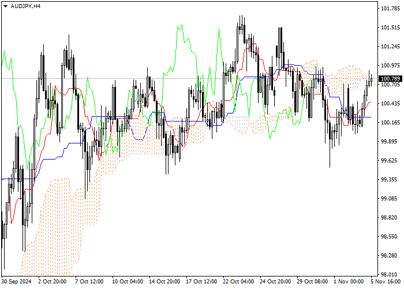Select price axis label 98.280
The width and height of the screenshot is (404, 288).
click(390, 256)
